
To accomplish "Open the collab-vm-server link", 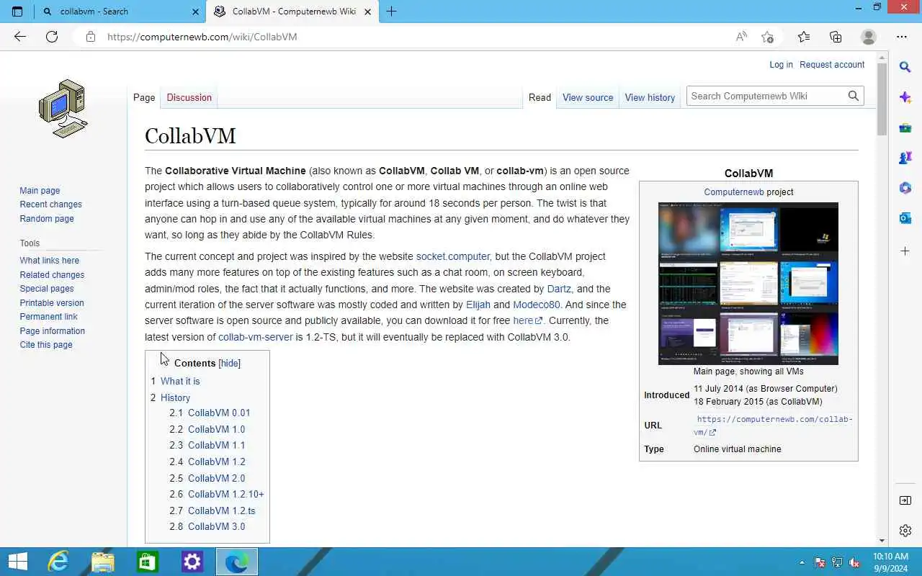I will [256, 337].
